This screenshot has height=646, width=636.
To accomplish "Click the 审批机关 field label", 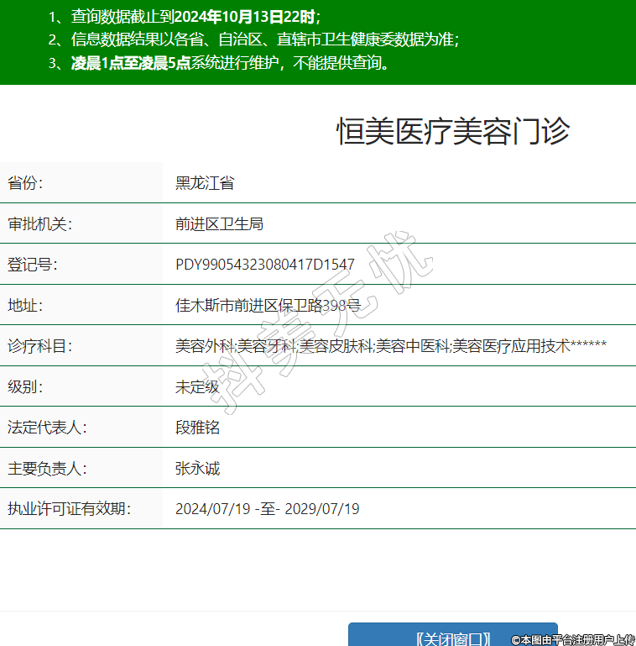I will coord(40,223).
